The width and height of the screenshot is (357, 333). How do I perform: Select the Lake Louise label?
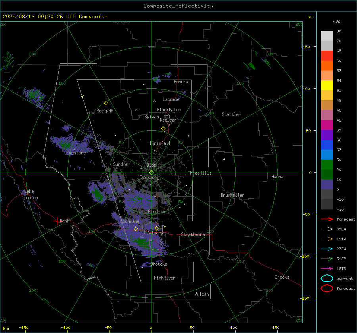point(31,194)
